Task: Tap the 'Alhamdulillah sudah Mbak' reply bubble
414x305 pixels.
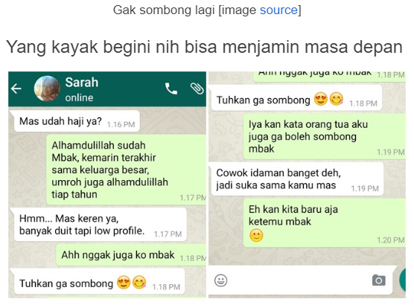Action: [x=126, y=170]
